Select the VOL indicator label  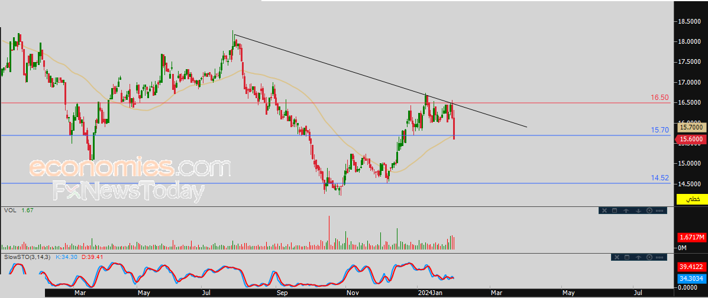[x=9, y=210]
